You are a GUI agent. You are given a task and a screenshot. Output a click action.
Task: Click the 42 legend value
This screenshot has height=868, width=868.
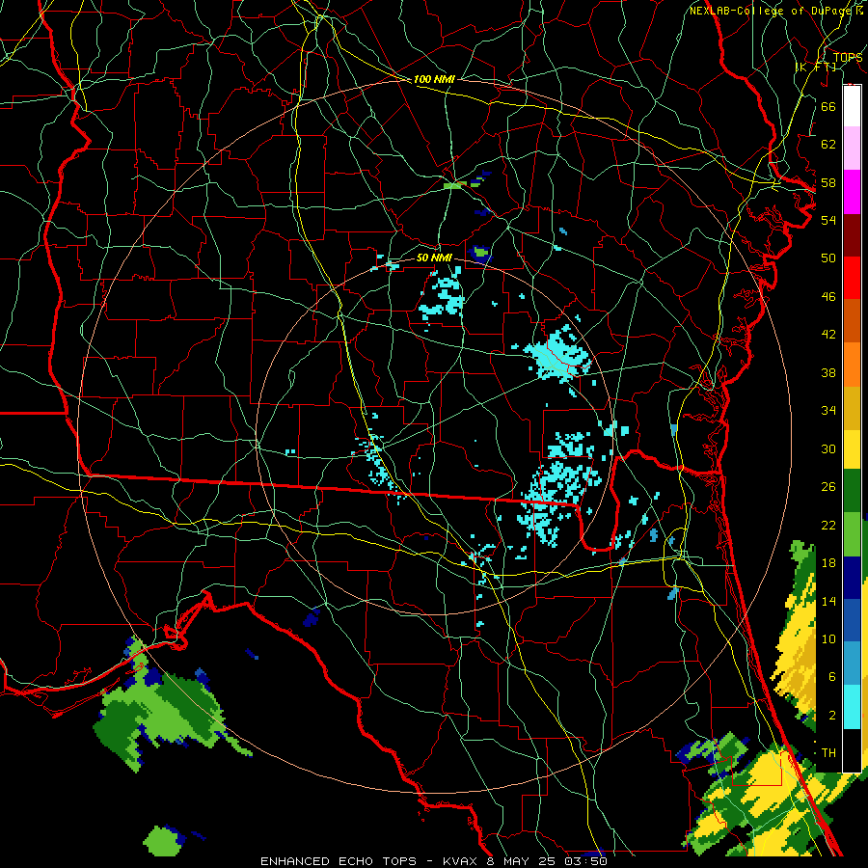[828, 335]
